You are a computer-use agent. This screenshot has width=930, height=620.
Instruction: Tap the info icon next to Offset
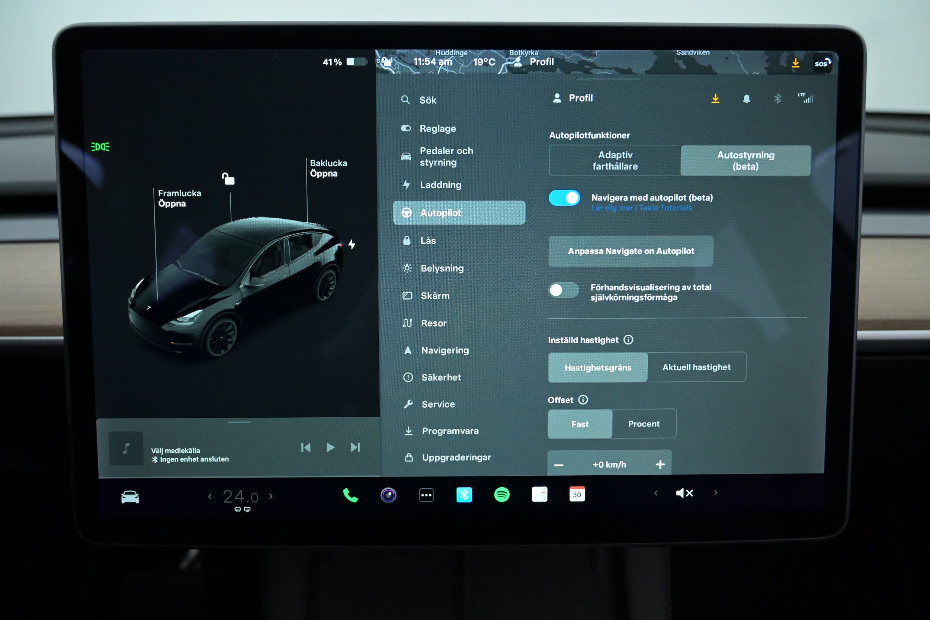tap(583, 400)
